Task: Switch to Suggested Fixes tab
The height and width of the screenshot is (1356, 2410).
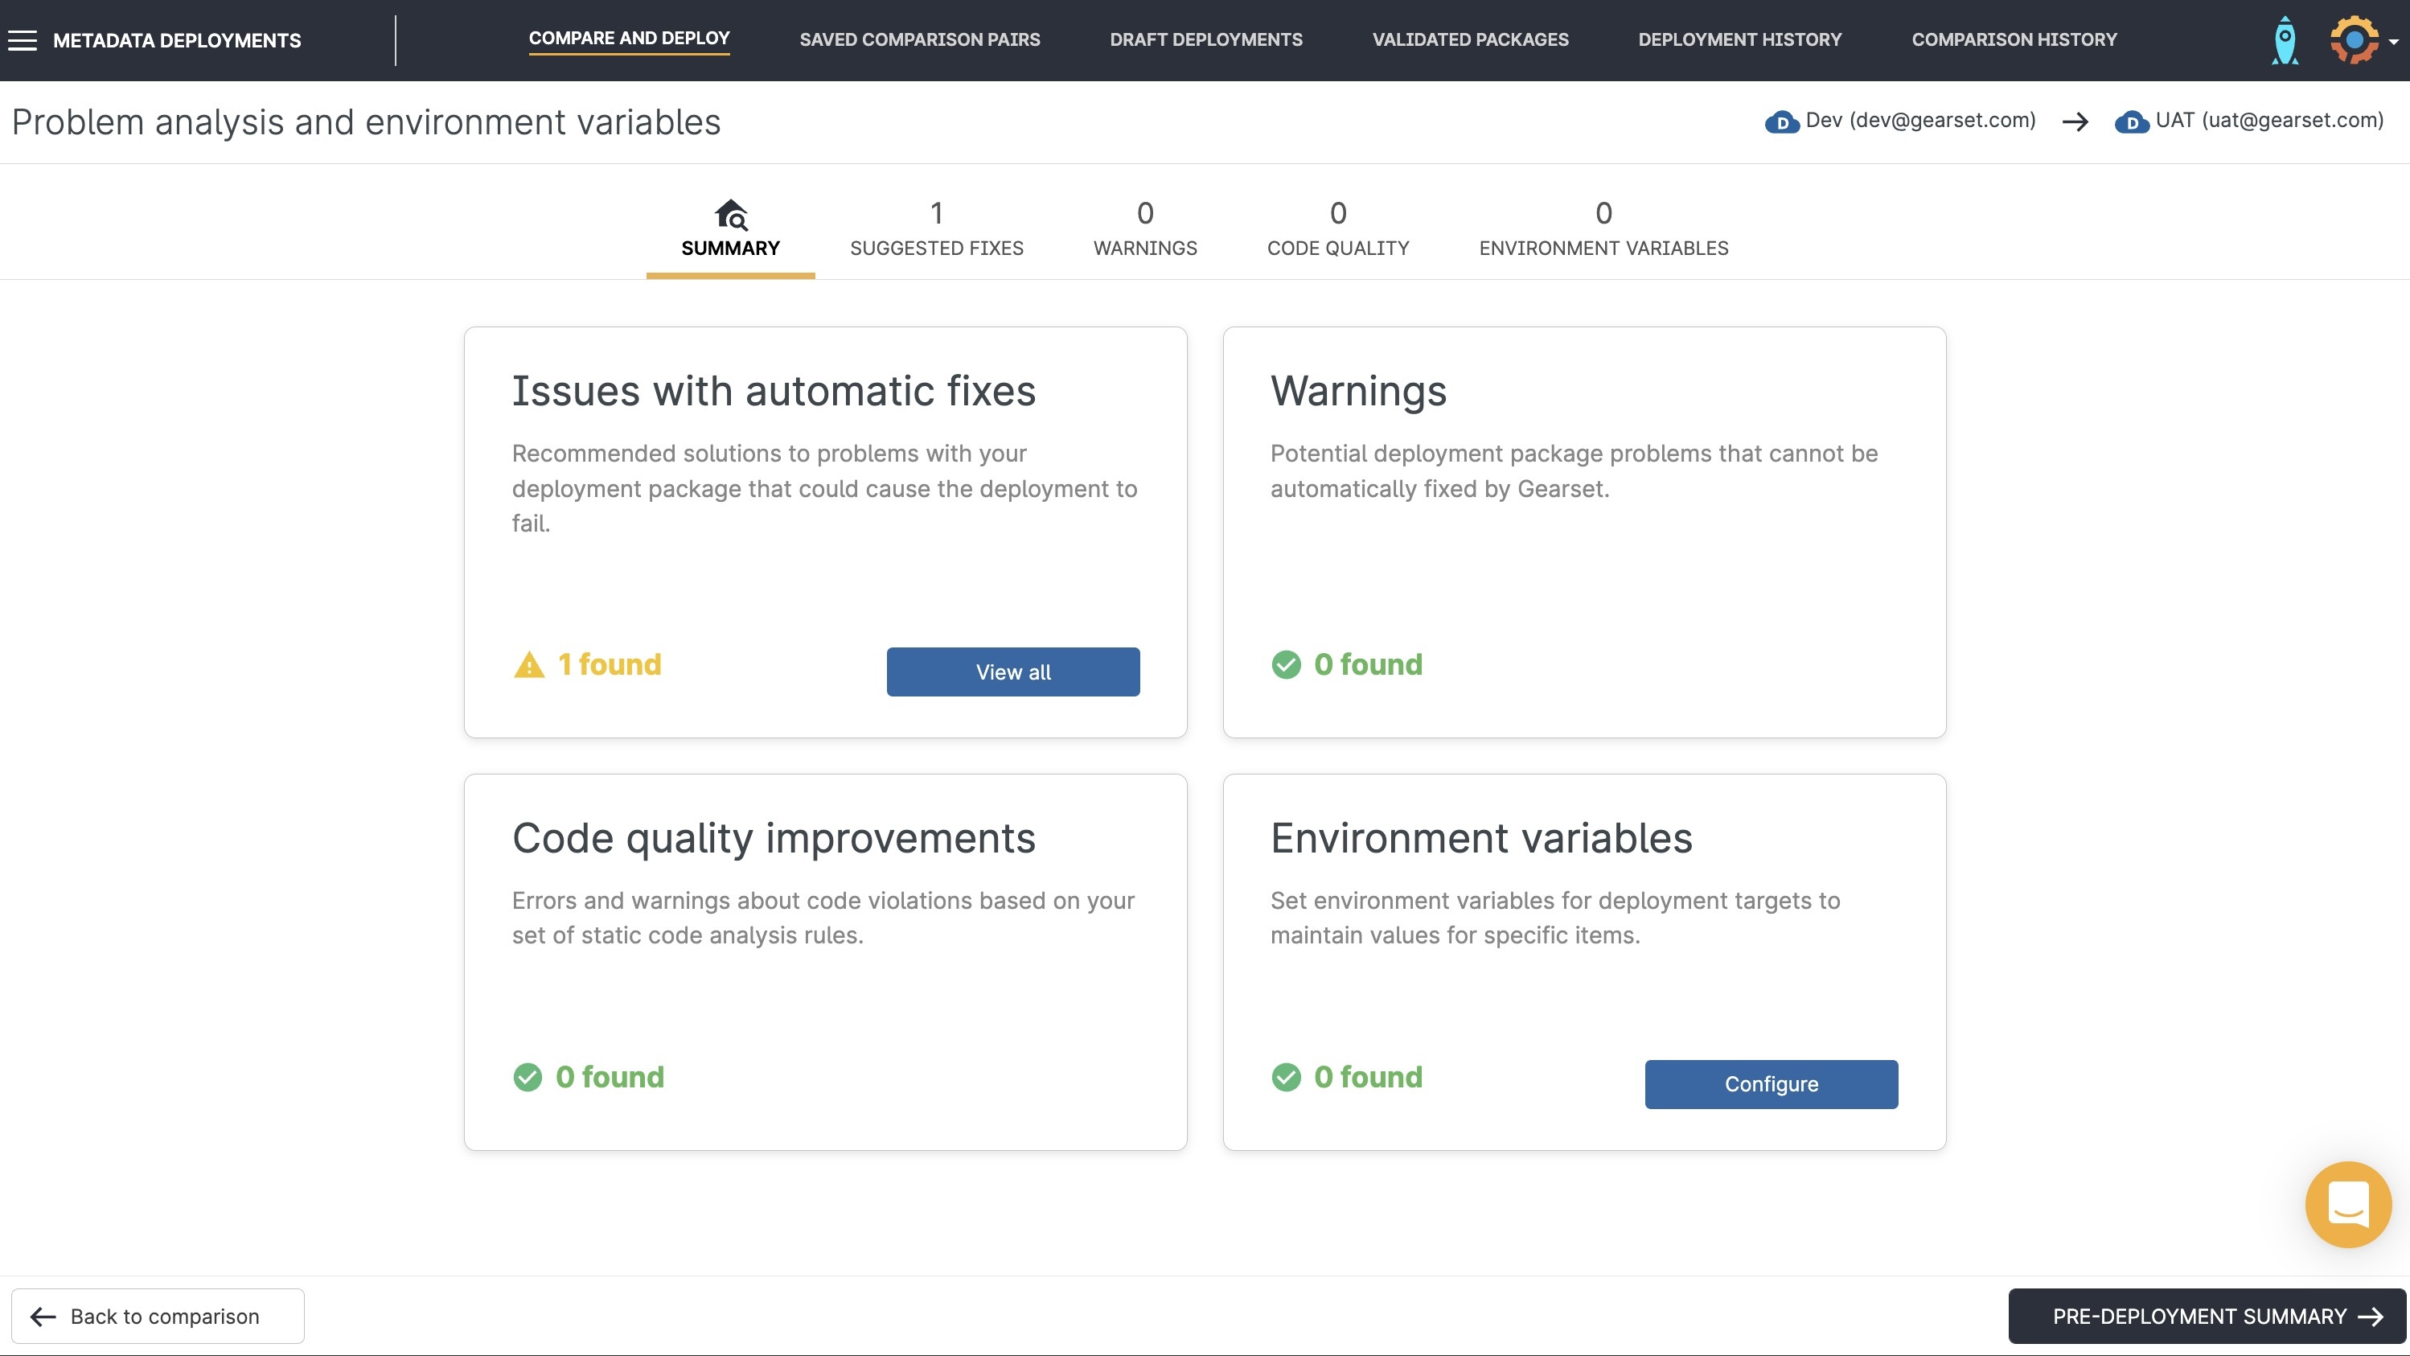Action: [937, 229]
